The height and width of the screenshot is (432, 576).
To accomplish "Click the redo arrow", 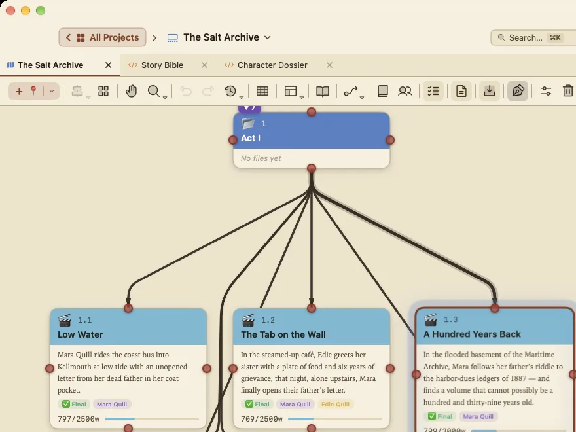I will (x=208, y=91).
